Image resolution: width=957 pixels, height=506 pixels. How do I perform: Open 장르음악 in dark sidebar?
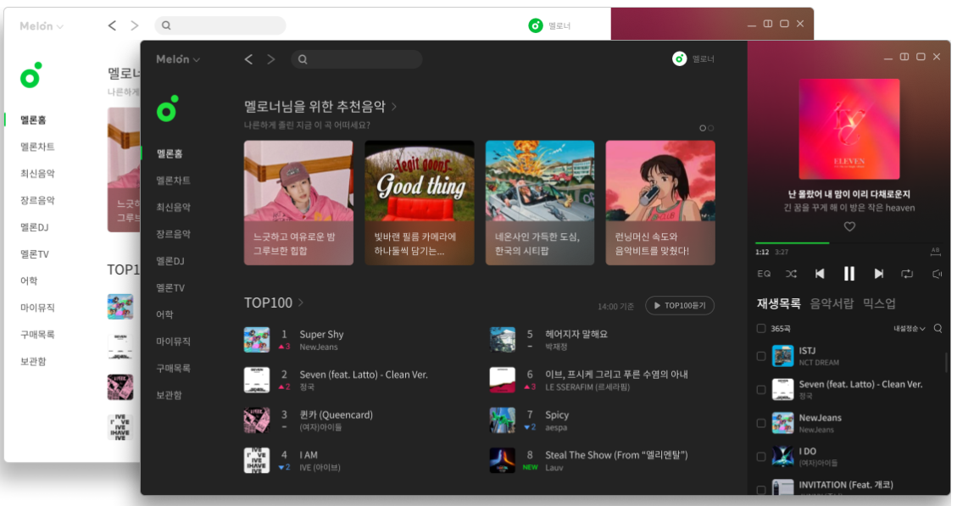point(173,235)
